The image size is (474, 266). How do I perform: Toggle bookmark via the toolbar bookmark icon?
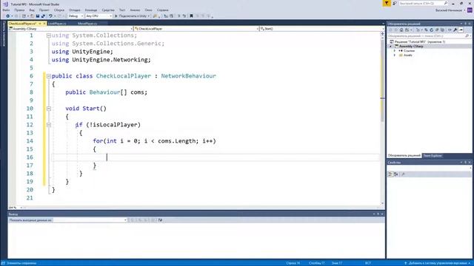tap(191, 16)
